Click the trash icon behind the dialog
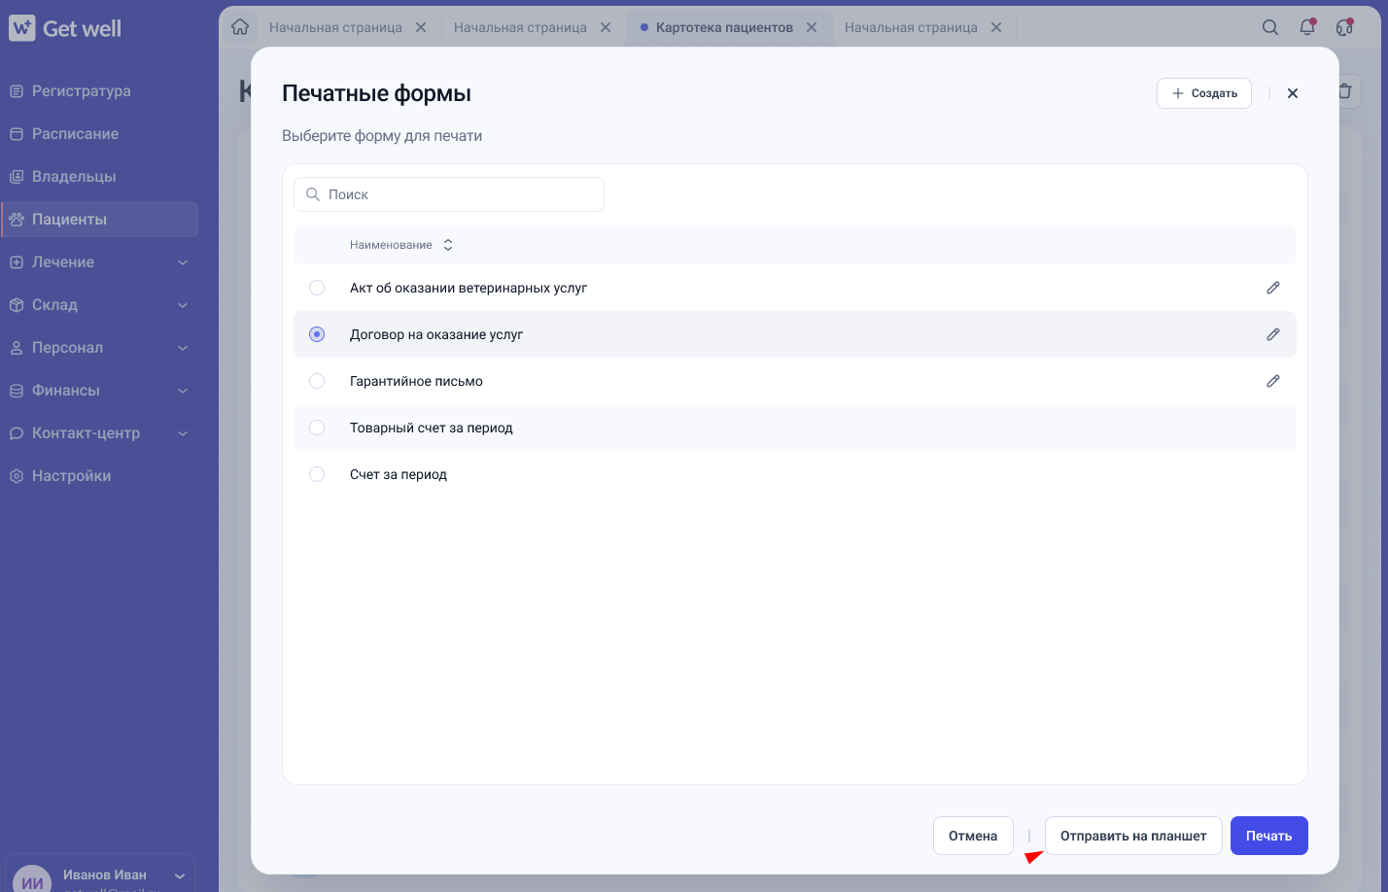Image resolution: width=1388 pixels, height=892 pixels. click(x=1345, y=91)
